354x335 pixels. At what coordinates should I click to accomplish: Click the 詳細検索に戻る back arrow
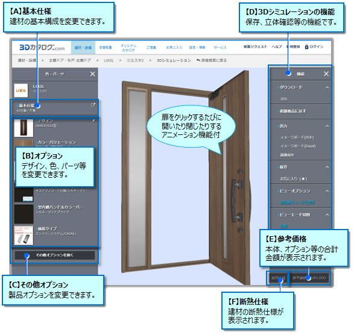click(x=198, y=60)
